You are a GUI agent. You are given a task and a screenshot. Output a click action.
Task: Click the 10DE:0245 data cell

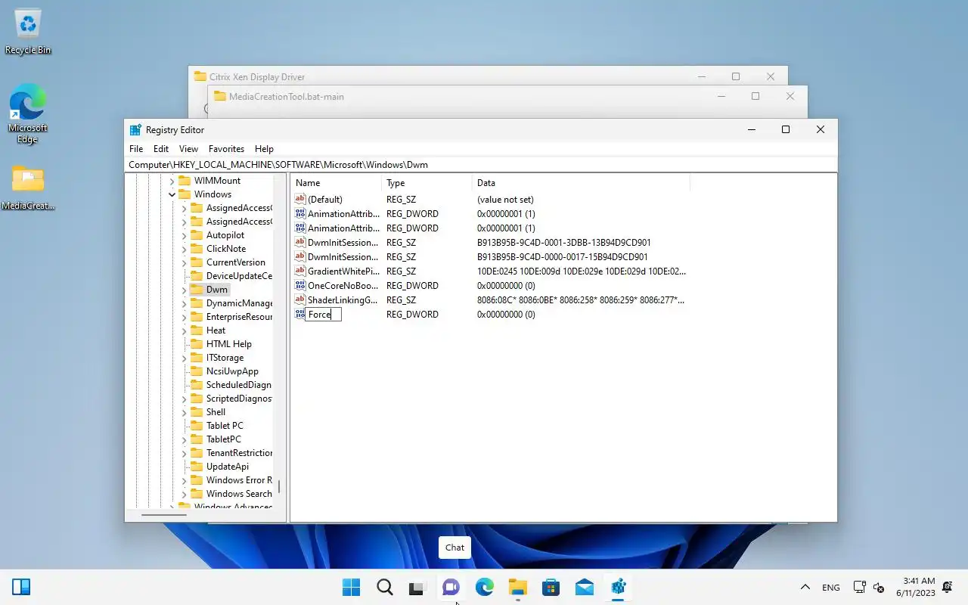click(x=582, y=271)
